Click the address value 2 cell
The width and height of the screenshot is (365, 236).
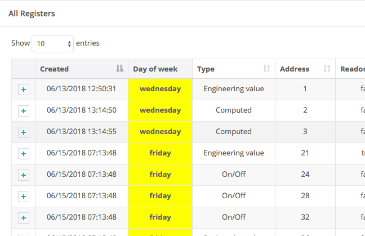pyautogui.click(x=305, y=110)
